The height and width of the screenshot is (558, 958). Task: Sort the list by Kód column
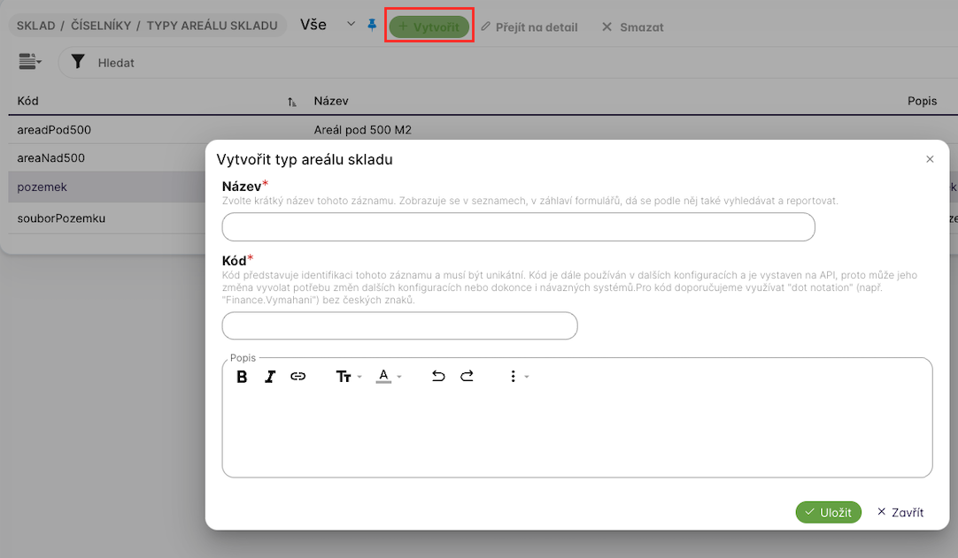(x=292, y=102)
